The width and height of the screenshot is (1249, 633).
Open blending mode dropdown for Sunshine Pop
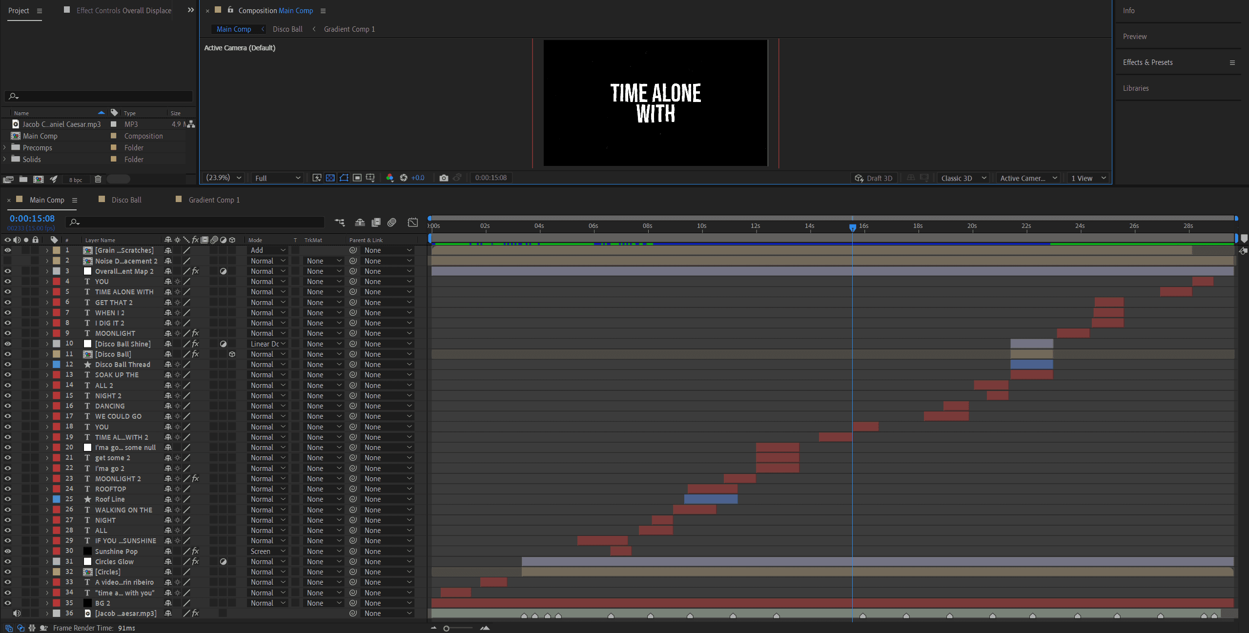(x=267, y=551)
